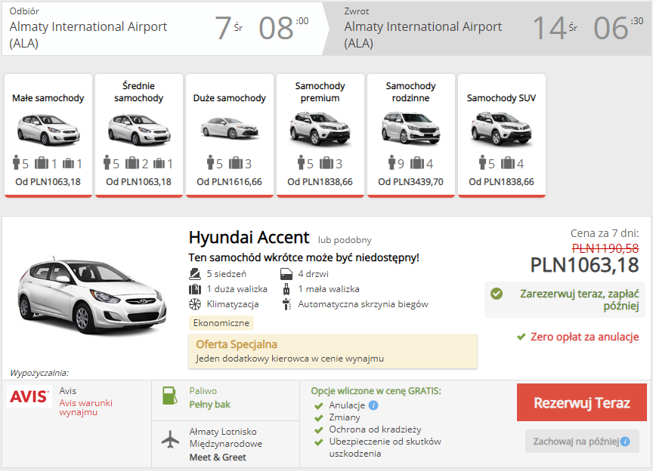Select the Samochody SUV category card

point(501,135)
